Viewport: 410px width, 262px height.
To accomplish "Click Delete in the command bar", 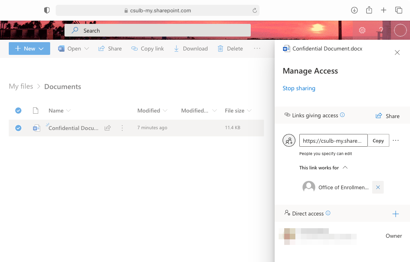I will [x=230, y=49].
